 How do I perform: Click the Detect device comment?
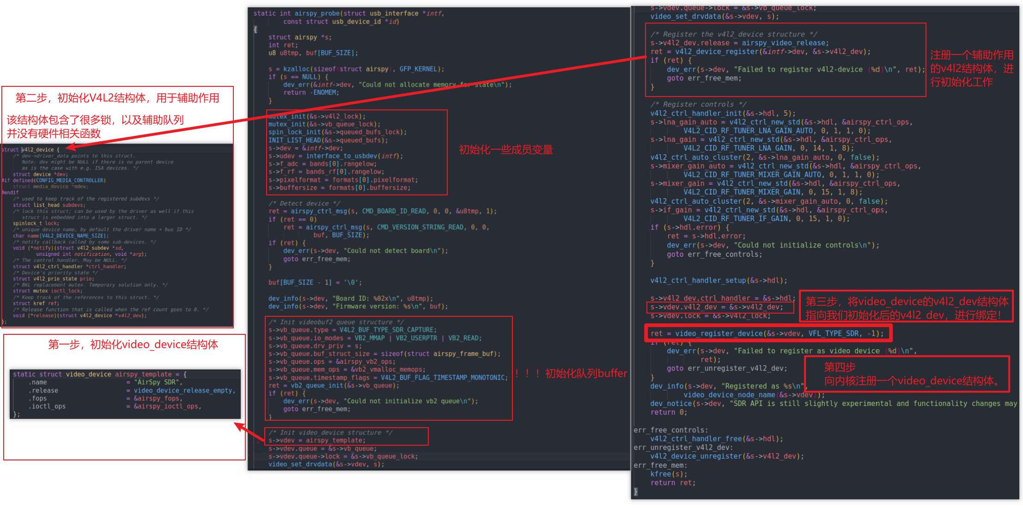(304, 203)
